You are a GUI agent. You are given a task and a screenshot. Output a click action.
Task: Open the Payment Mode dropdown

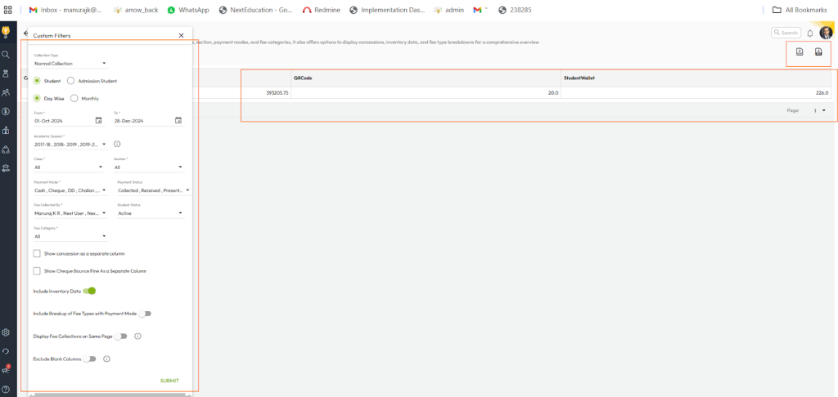(x=70, y=190)
